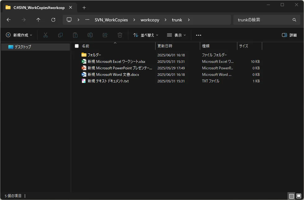Select 新規 Microsoft Excel ワークシート.xlsx file name
304x200 pixels.
(x=116, y=62)
